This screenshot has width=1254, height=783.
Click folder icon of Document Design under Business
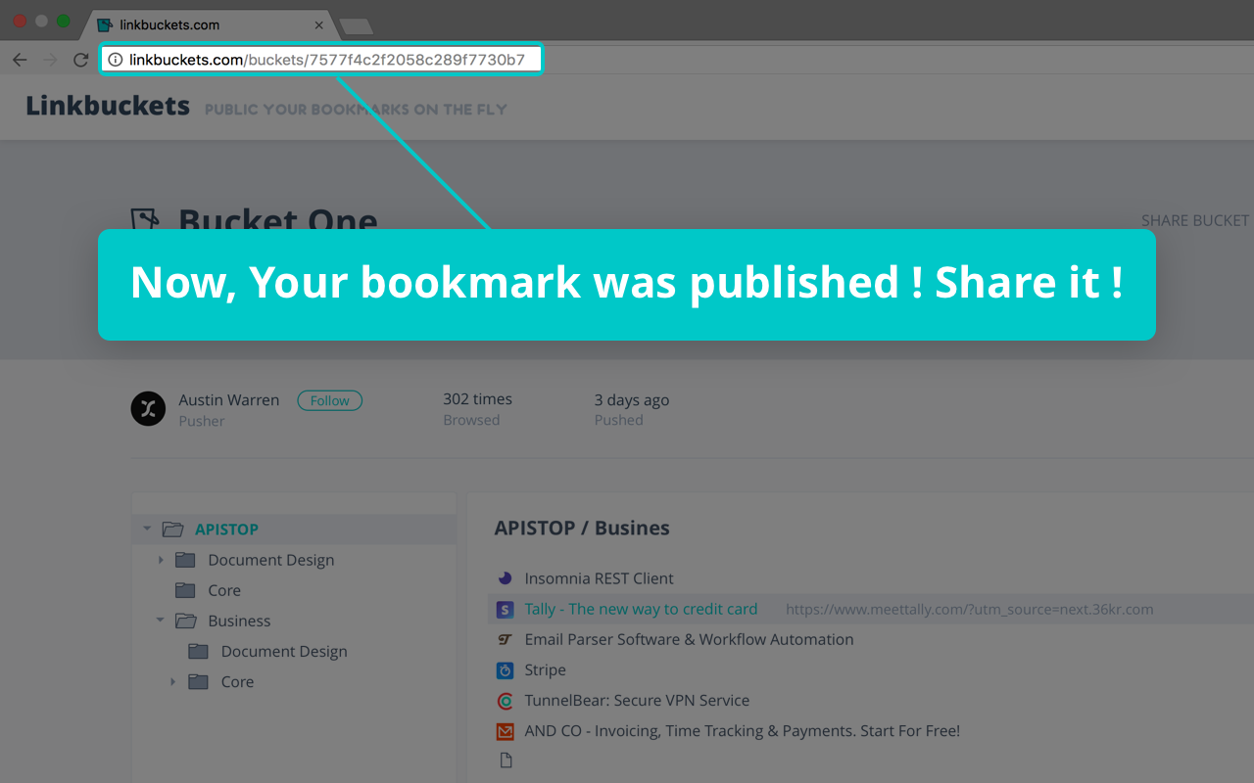(x=199, y=651)
